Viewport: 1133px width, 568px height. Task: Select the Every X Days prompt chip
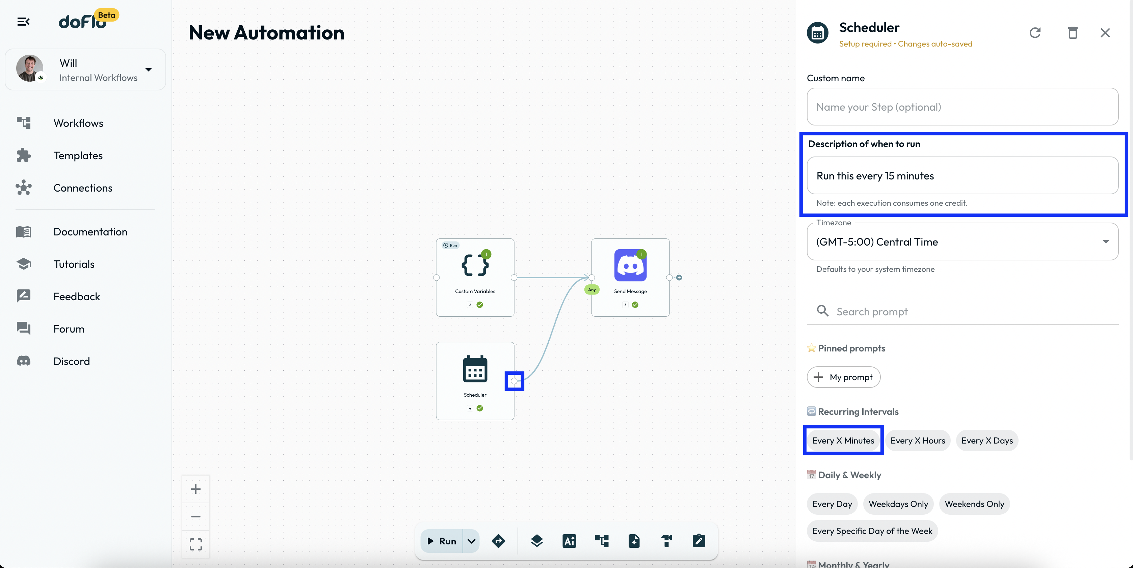point(986,441)
